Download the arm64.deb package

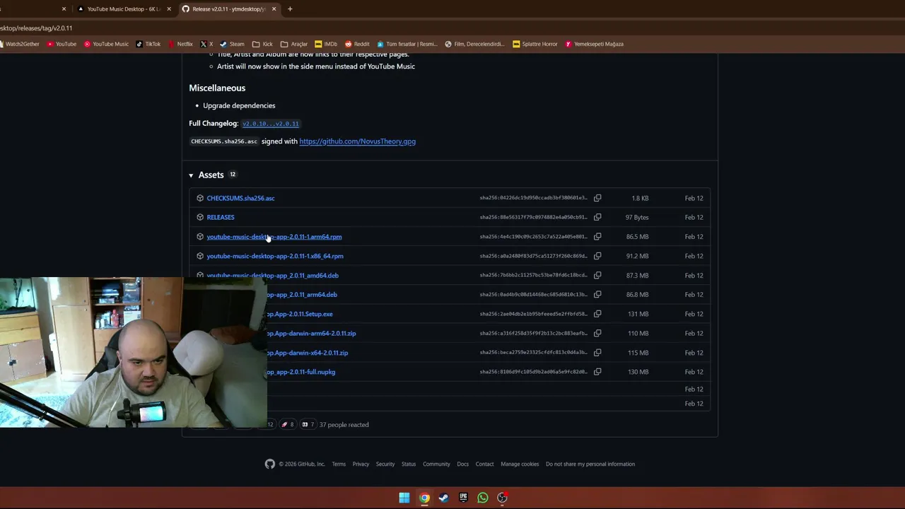pyautogui.click(x=302, y=294)
